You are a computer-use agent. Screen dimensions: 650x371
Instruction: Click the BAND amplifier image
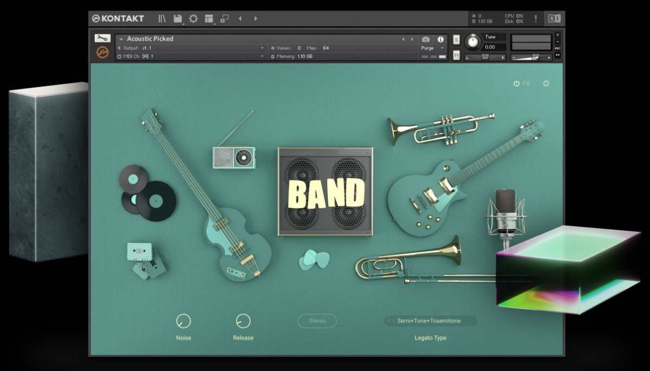pyautogui.click(x=326, y=191)
